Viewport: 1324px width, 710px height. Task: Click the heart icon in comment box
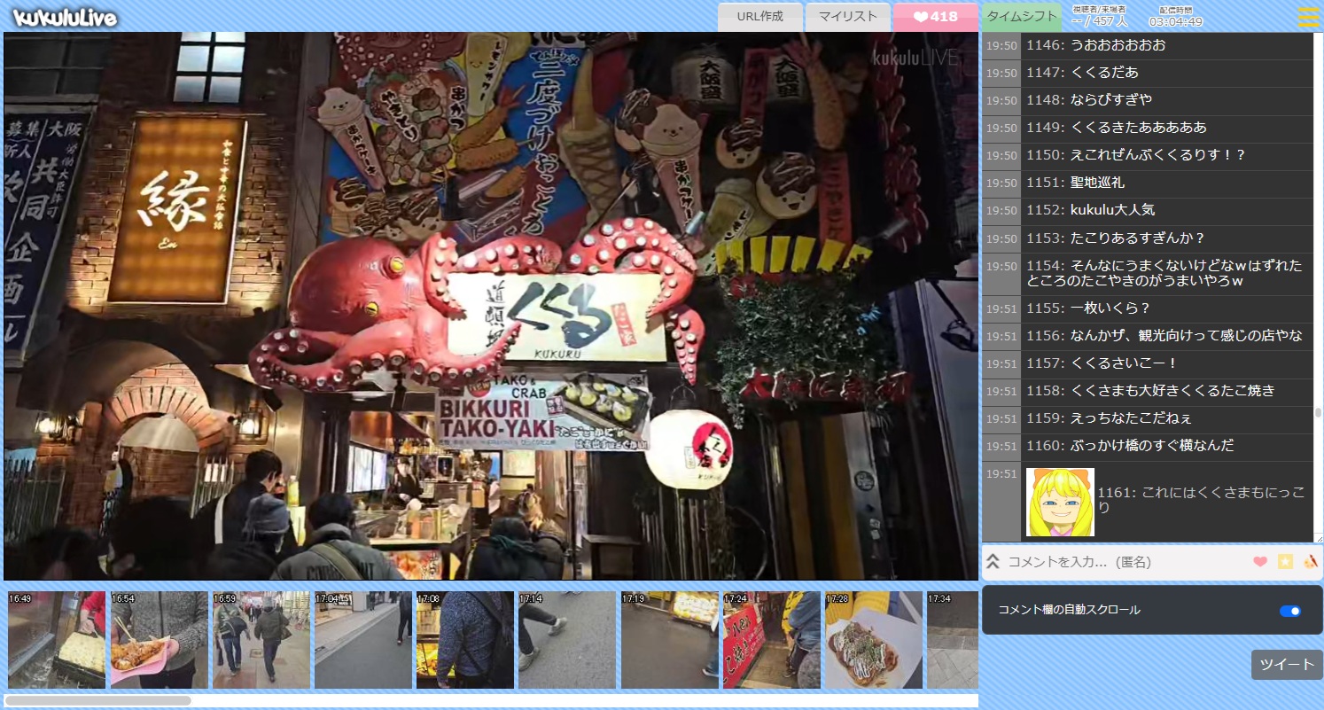point(1260,561)
